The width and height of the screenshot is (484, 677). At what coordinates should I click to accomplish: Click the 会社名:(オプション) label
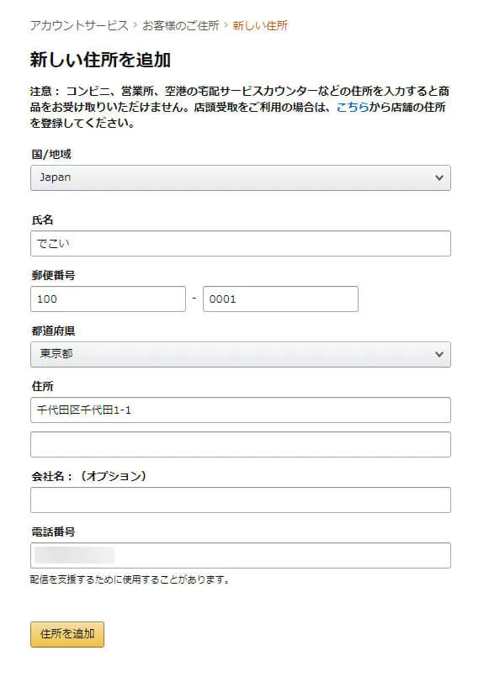89,476
